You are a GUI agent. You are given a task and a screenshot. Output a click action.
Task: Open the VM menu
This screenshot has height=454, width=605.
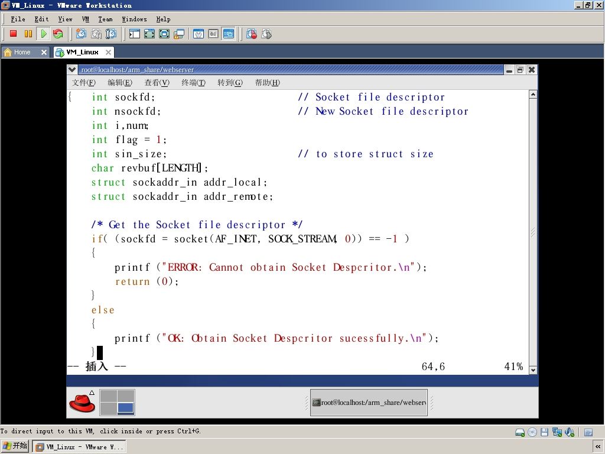pyautogui.click(x=86, y=20)
